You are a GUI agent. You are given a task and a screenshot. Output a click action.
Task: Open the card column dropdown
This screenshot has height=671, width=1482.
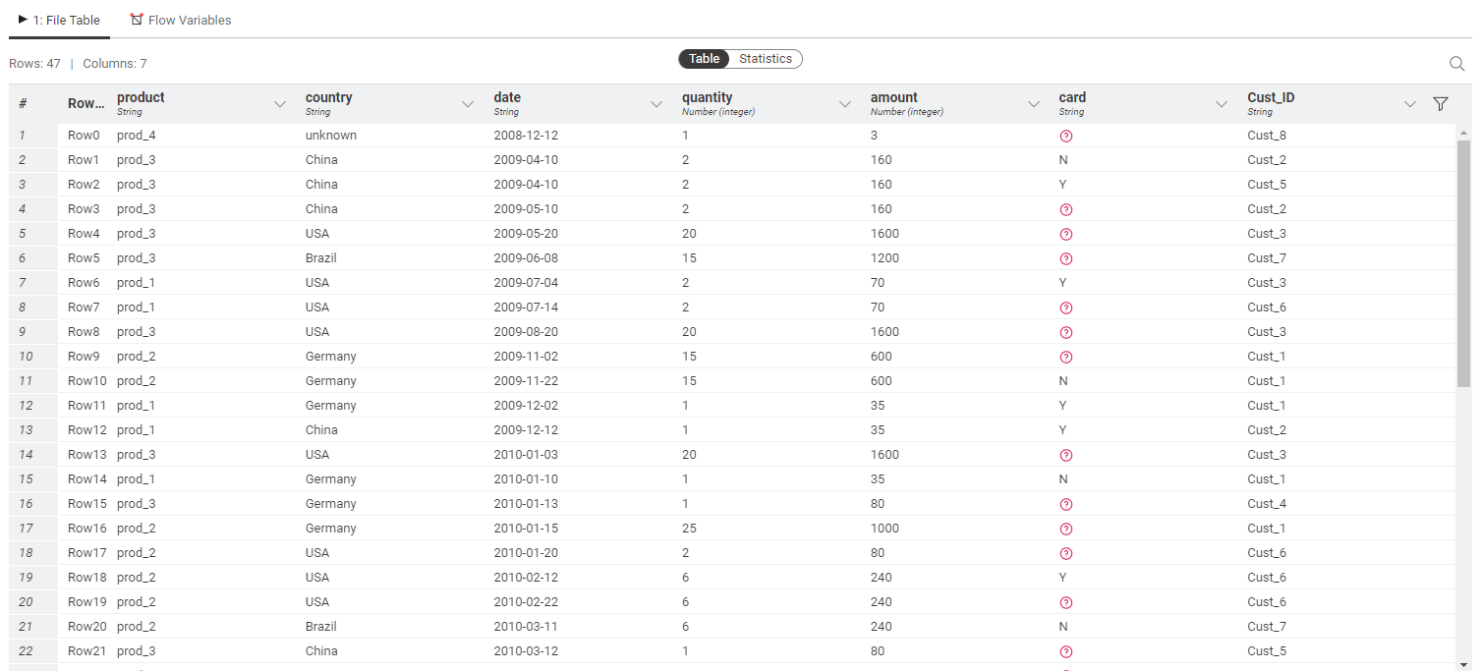pos(1222,104)
